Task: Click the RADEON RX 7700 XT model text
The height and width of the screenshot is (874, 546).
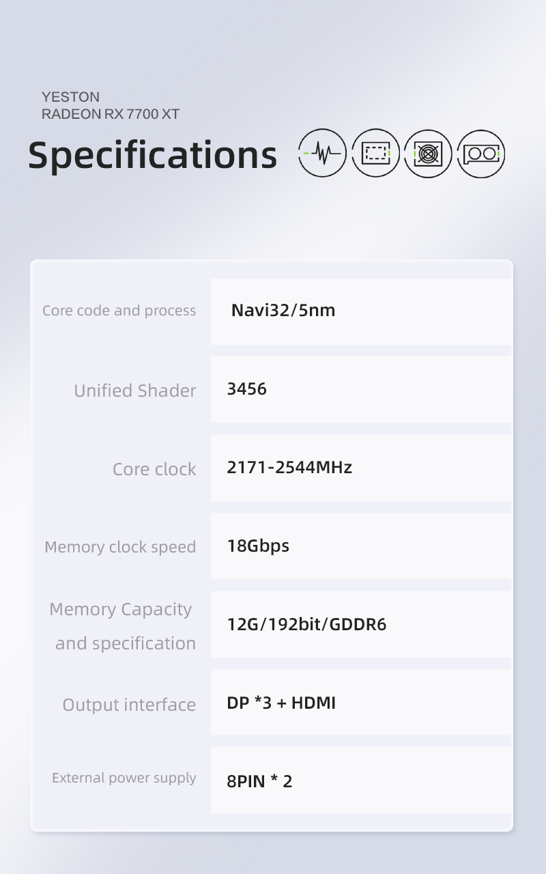Action: tap(111, 114)
